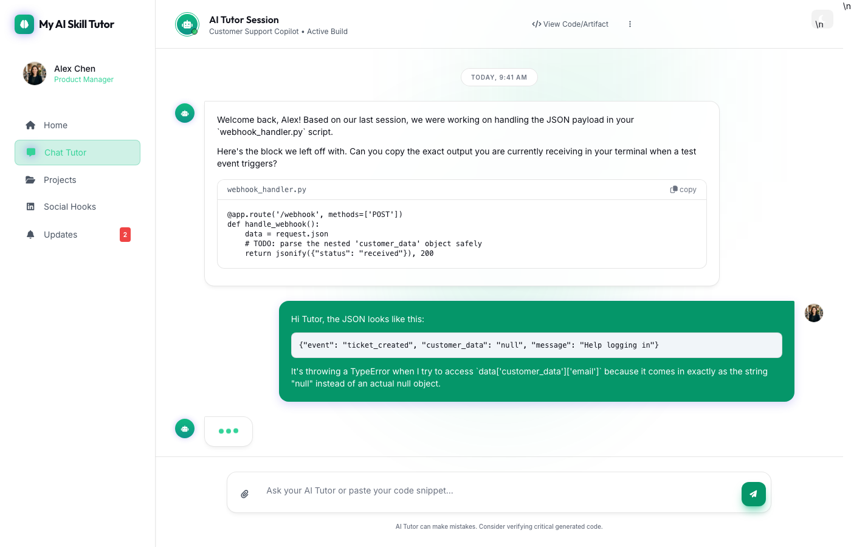This screenshot has height=547, width=851.
Task: Click Alex's avatar next to the green message
Action: tap(813, 312)
